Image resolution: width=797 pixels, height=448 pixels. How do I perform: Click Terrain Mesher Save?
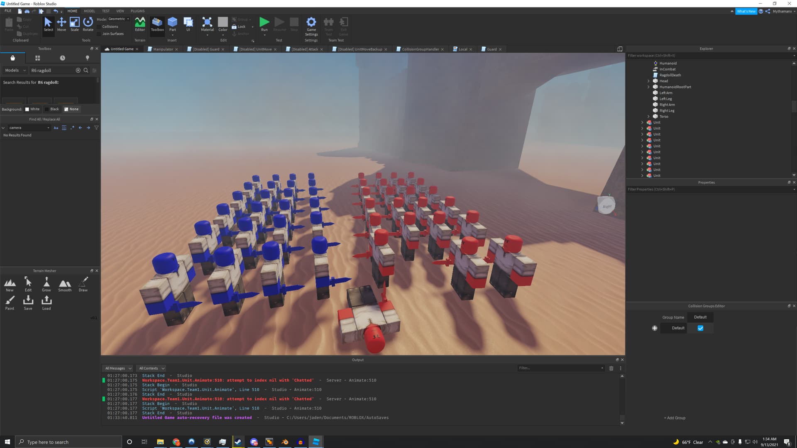[x=28, y=303]
